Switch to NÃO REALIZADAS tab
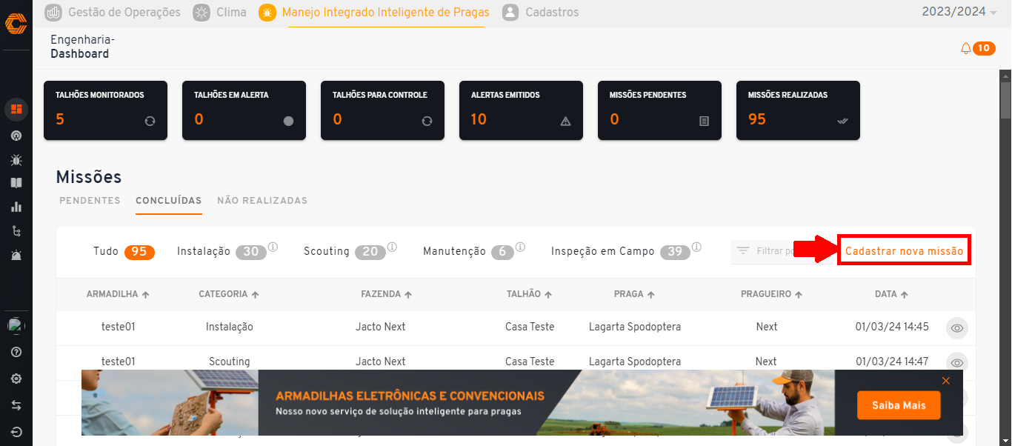 point(262,201)
